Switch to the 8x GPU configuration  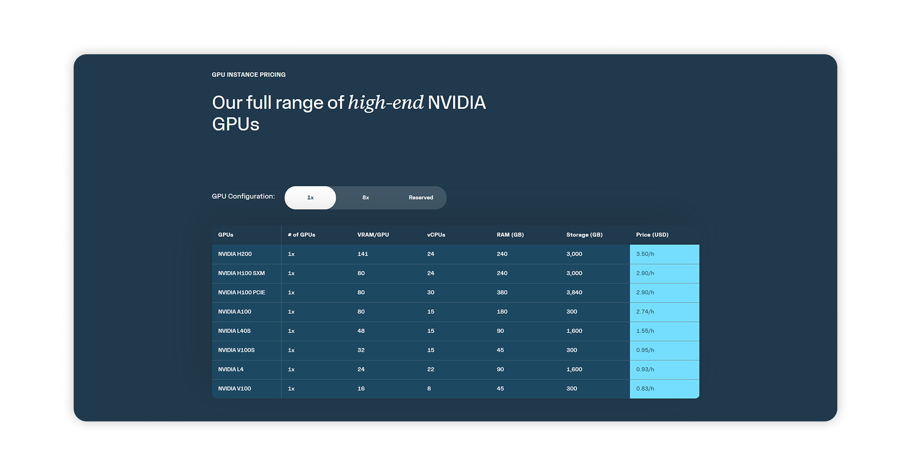[x=365, y=197]
